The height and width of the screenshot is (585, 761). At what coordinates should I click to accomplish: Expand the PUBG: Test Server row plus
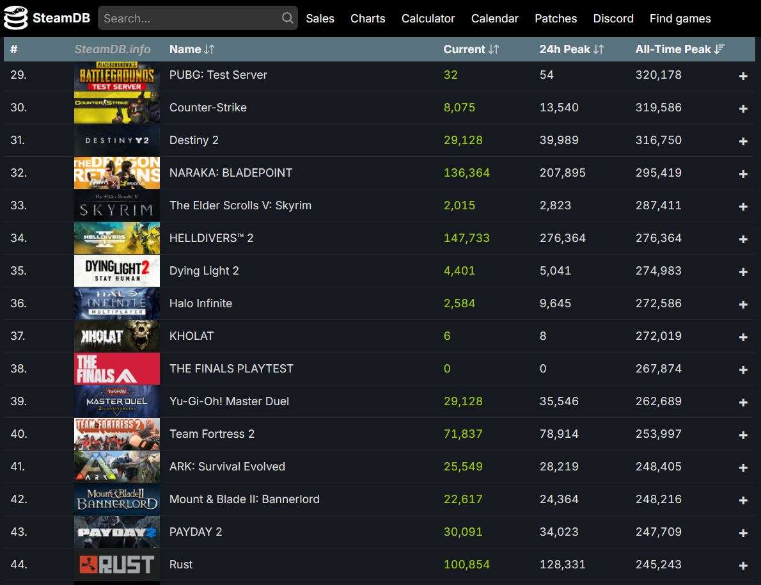click(x=743, y=76)
